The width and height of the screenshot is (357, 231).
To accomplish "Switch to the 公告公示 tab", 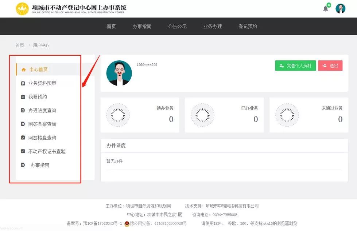I will tap(177, 26).
